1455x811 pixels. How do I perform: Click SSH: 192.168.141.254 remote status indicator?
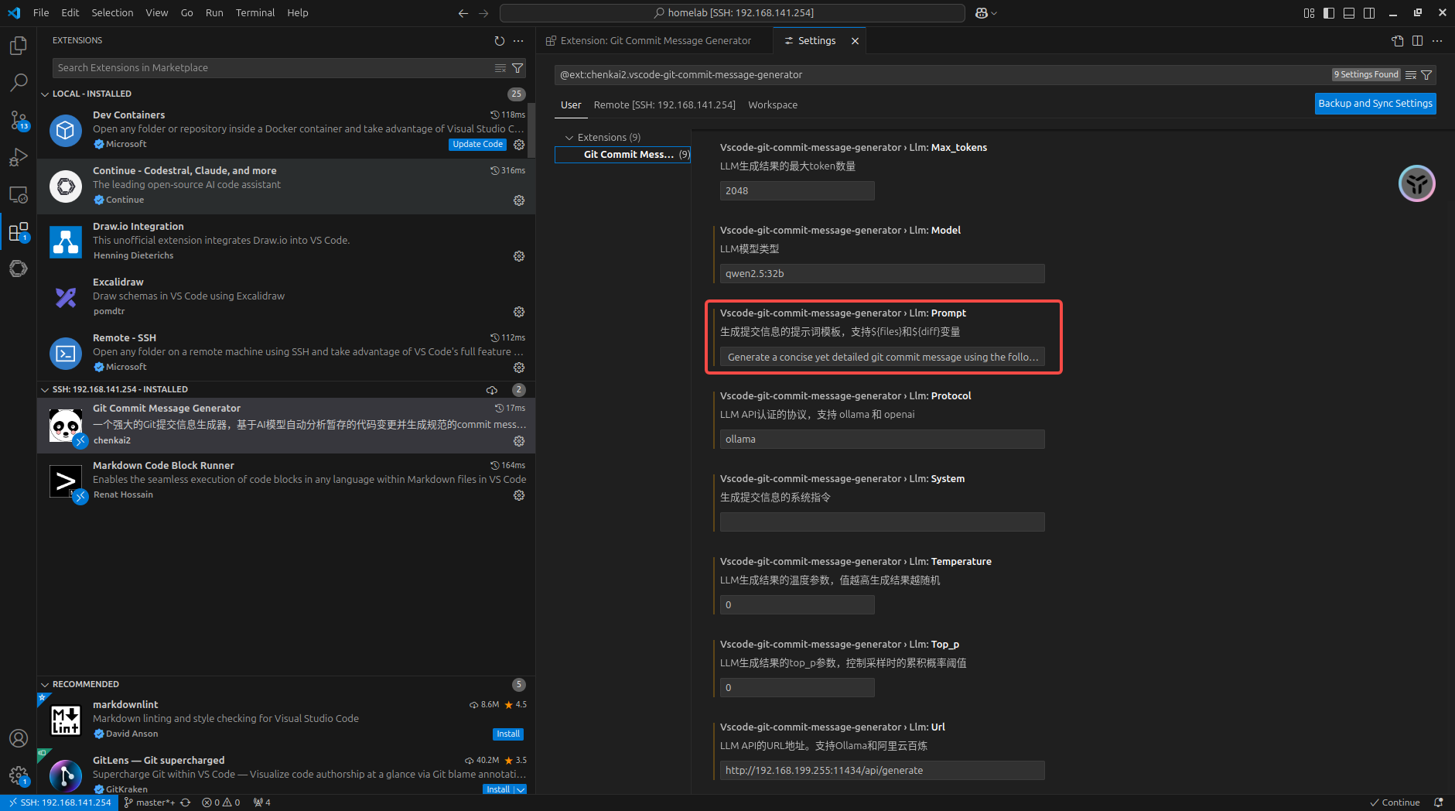60,802
